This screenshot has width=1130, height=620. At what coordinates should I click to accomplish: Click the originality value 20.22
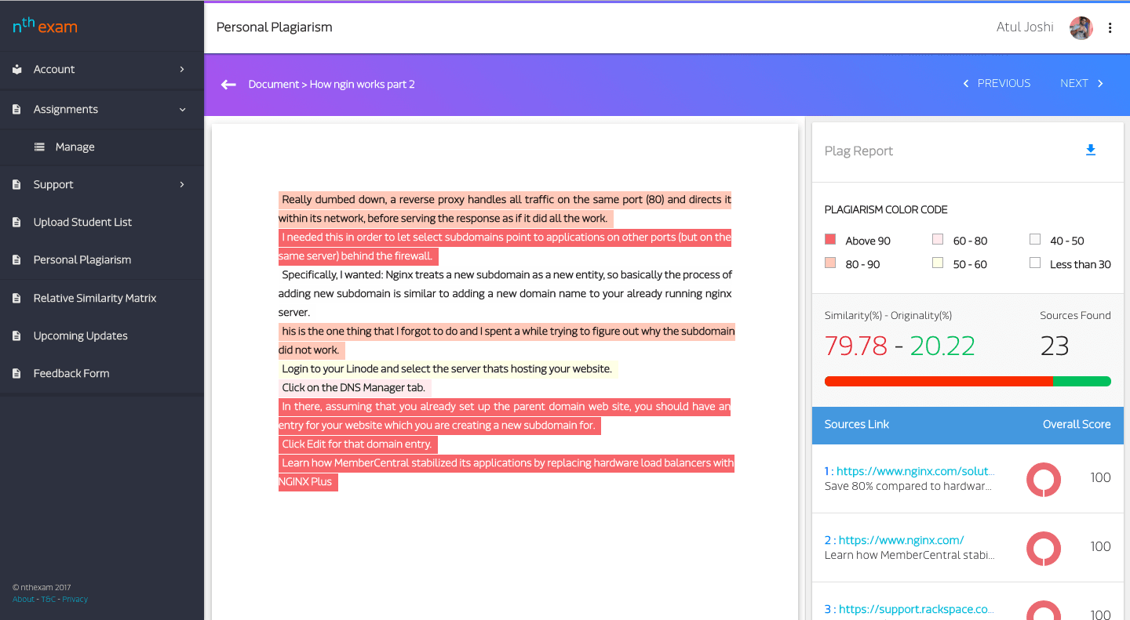(x=942, y=346)
